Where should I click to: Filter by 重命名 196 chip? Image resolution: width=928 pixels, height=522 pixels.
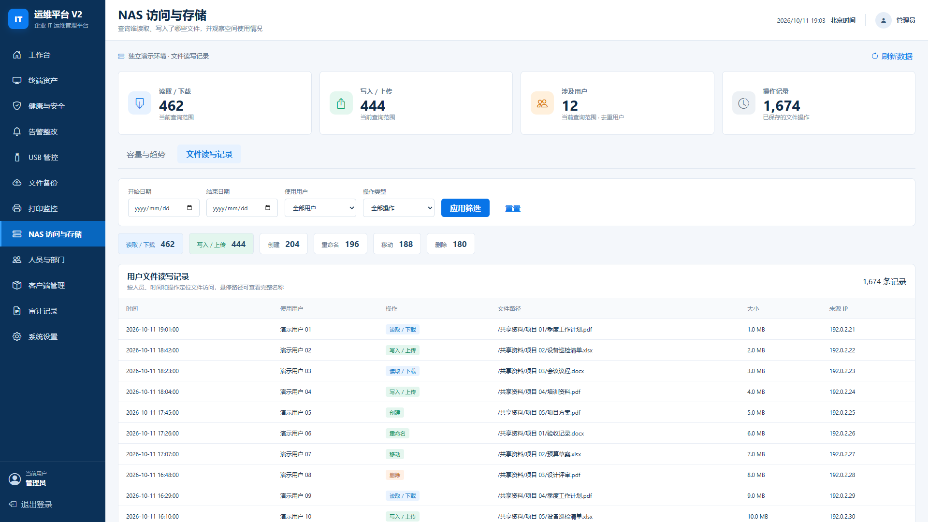tap(340, 244)
